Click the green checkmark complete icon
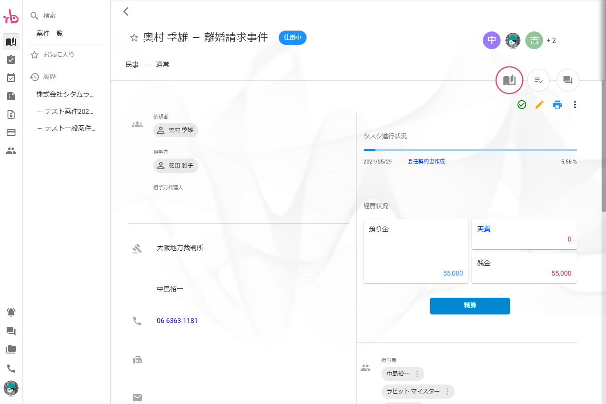Image resolution: width=606 pixels, height=404 pixels. [522, 105]
